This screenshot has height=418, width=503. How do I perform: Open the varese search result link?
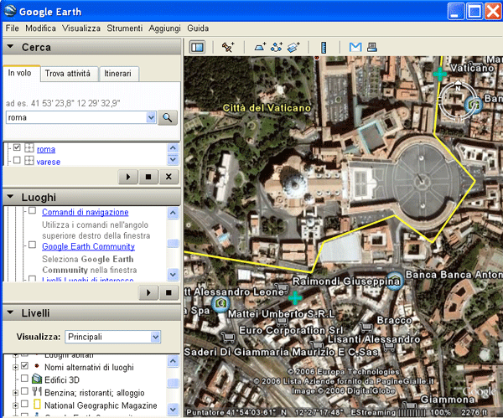(49, 162)
